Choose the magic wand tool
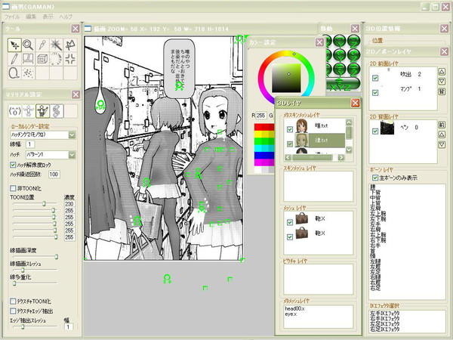Viewport: 453px width, 340px height. click(x=56, y=45)
